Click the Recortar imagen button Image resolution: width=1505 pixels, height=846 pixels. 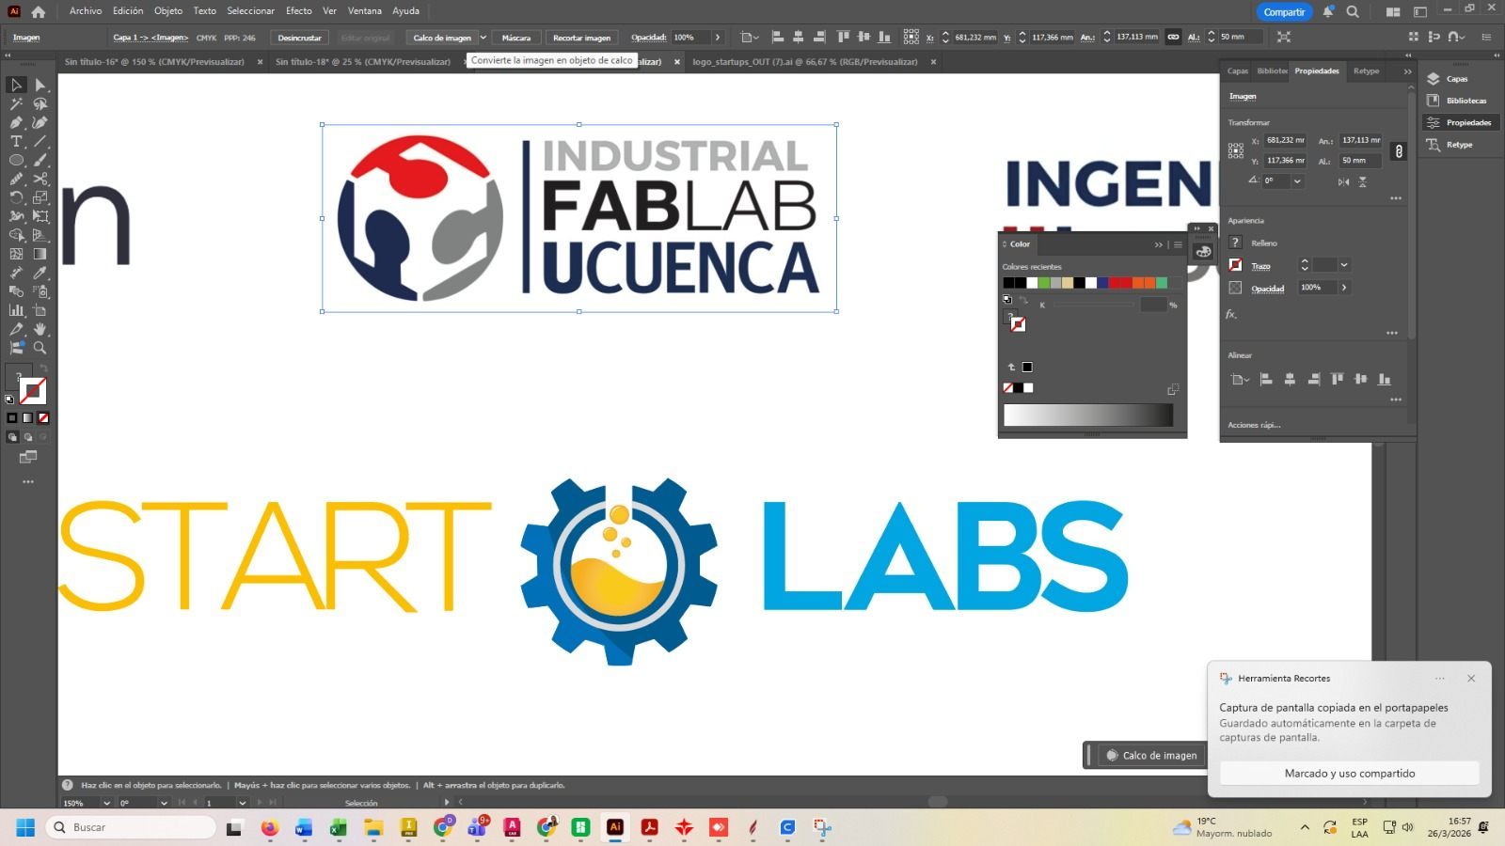tap(581, 38)
